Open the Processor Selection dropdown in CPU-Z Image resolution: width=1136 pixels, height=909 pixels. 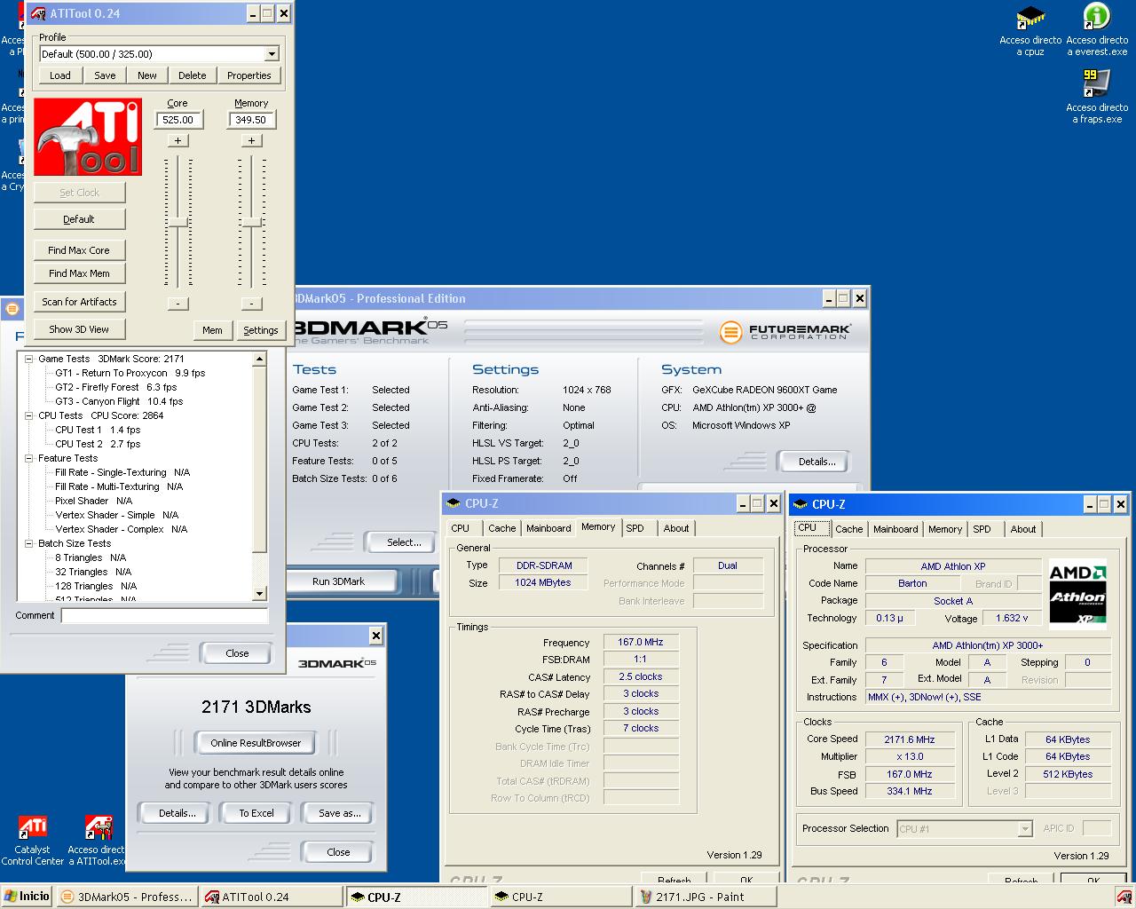click(x=1025, y=829)
